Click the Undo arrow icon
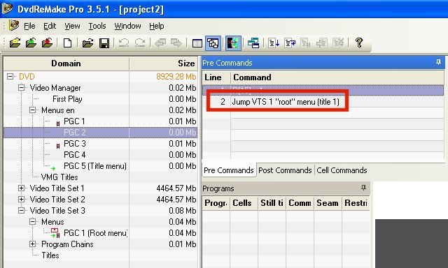This screenshot has height=268, width=448. point(124,43)
